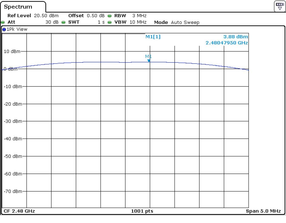Select the Ref Level value 20.50 dBm

46,16
